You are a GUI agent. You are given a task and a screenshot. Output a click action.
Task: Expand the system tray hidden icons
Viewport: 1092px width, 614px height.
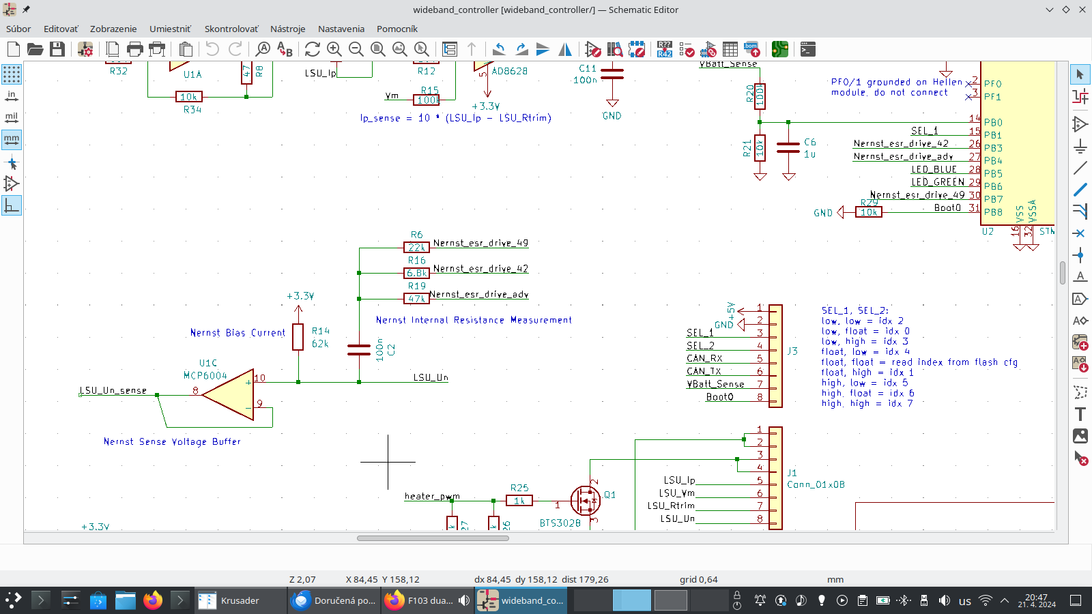click(1005, 600)
